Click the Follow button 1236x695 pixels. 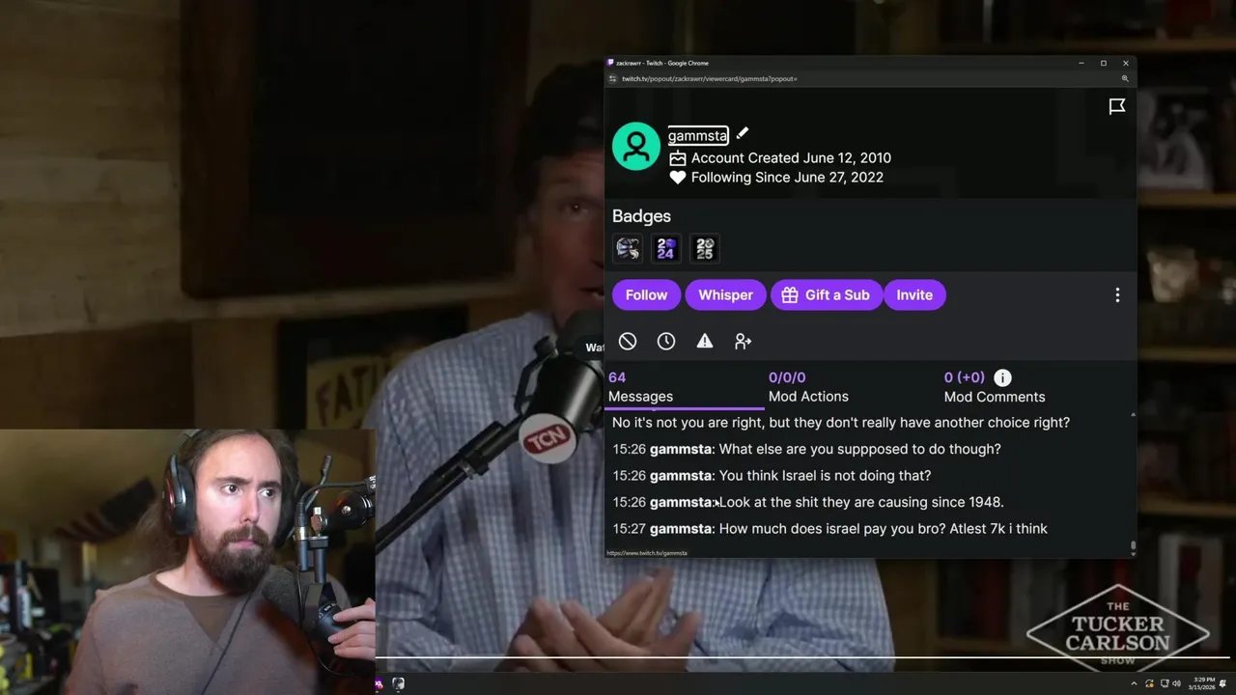point(646,295)
